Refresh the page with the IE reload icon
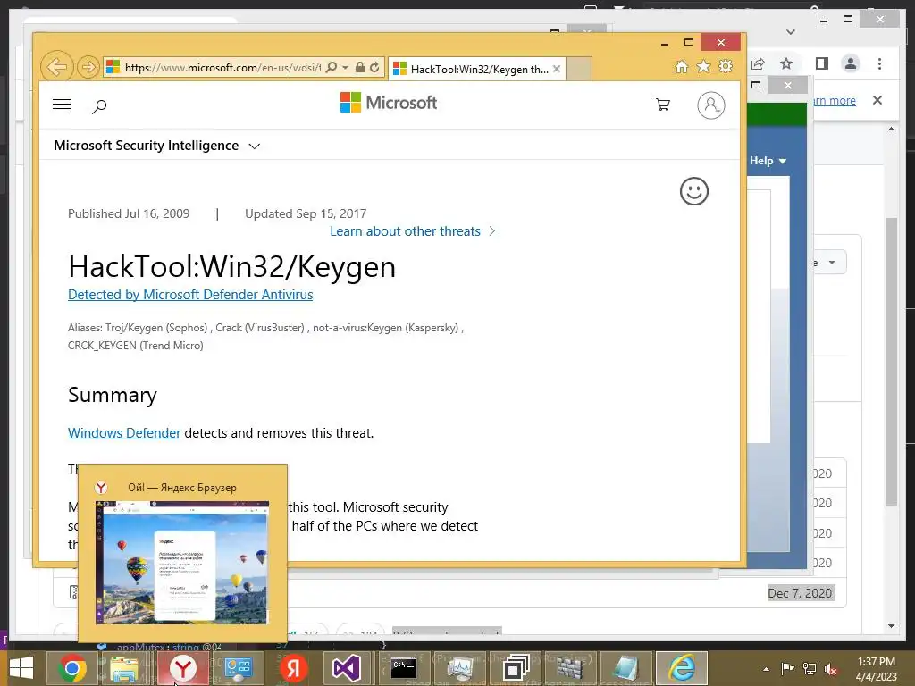Screen dimensions: 915x686 (374, 67)
